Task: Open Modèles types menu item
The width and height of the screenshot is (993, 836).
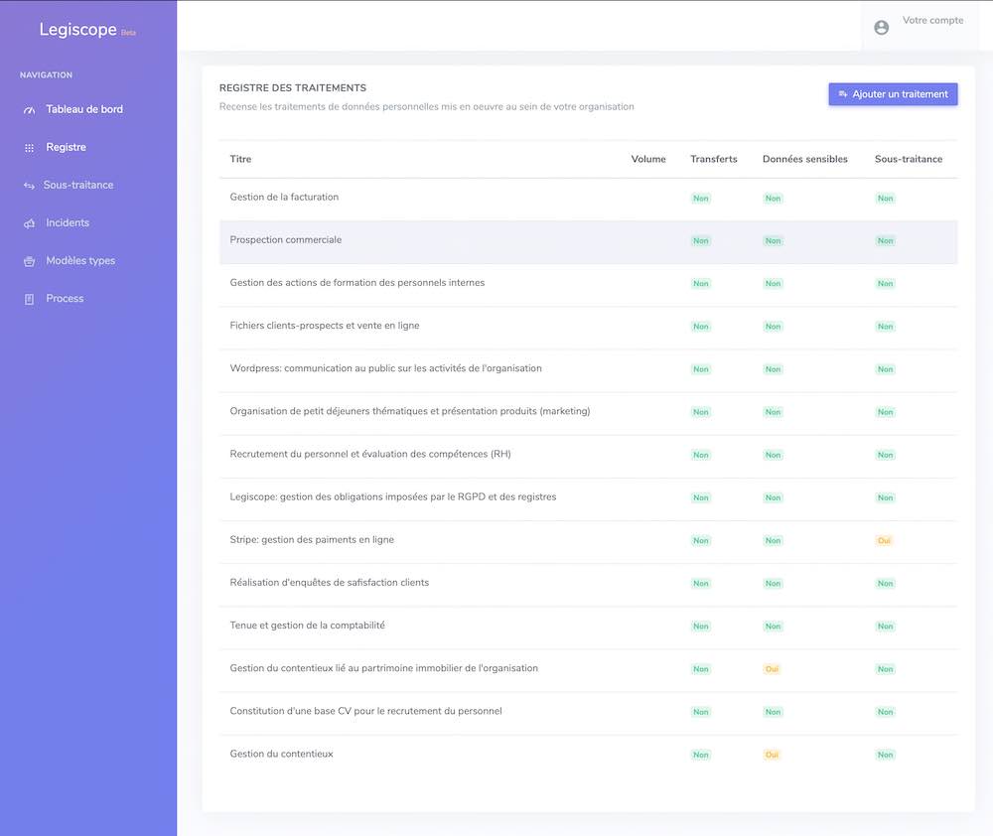Action: tap(80, 261)
